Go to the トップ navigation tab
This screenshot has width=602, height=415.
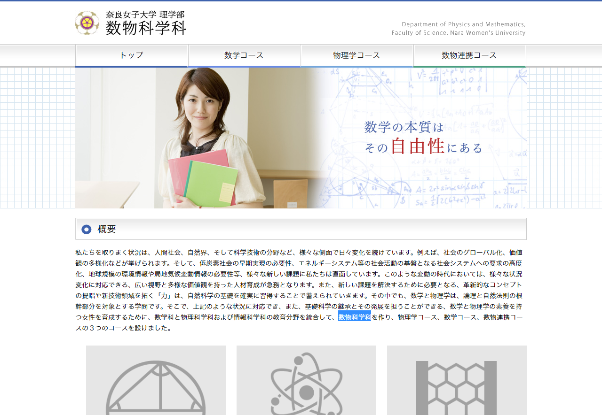[132, 55]
